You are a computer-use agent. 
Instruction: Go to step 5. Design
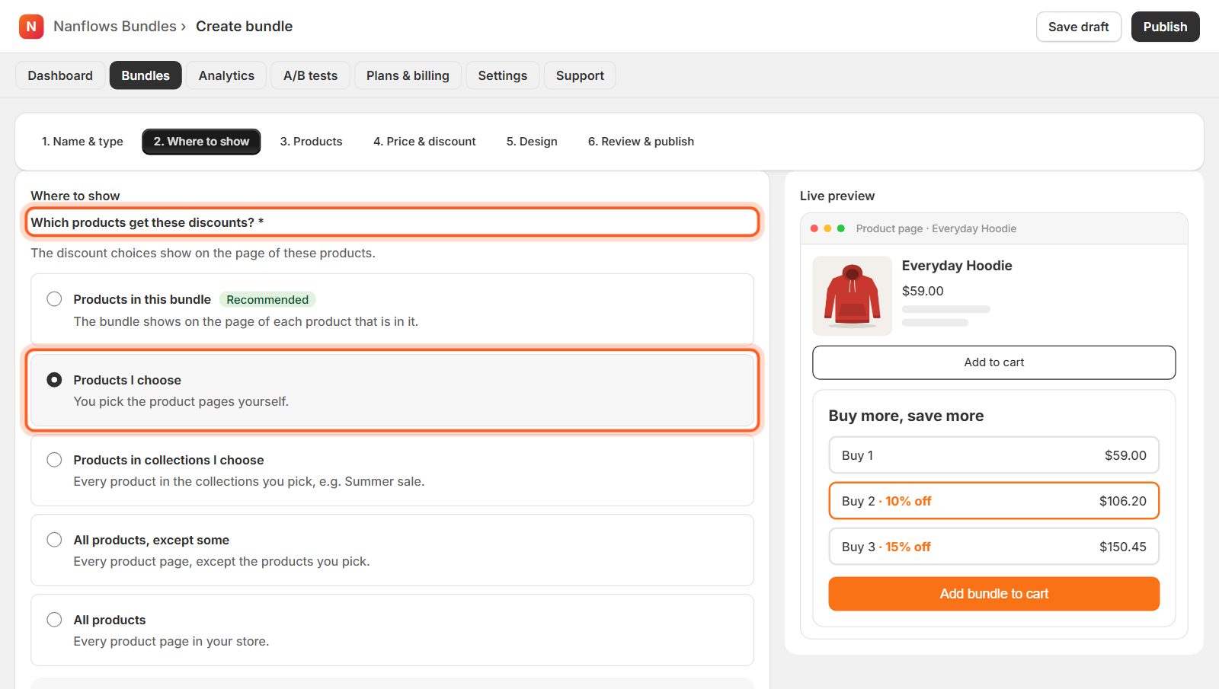click(532, 142)
